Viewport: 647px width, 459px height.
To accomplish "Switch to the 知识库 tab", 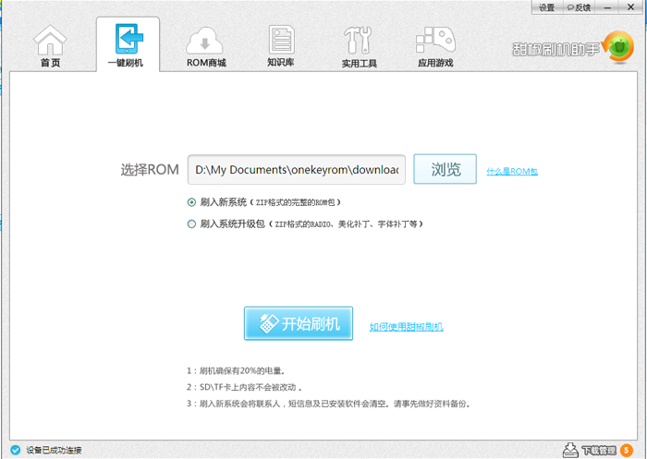I will tap(281, 46).
